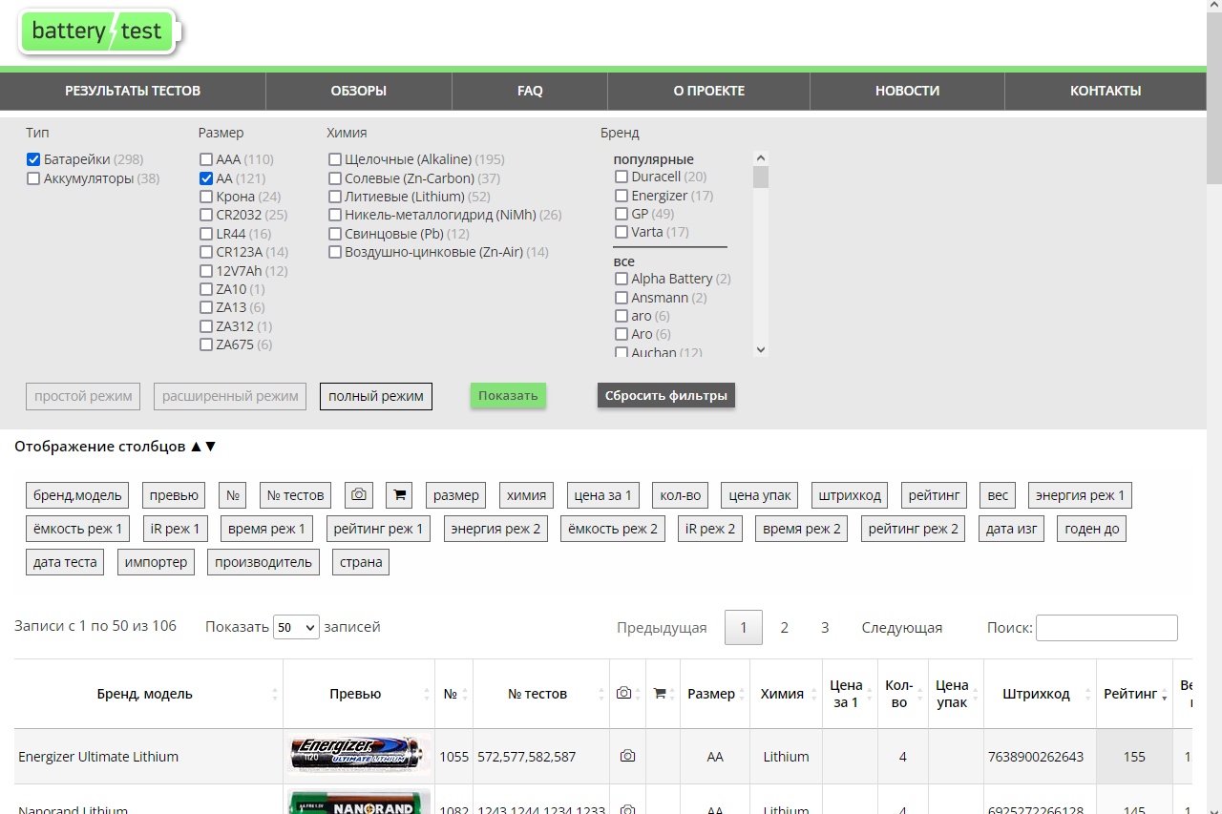This screenshot has width=1222, height=814.
Task: Click the brand list scroll-down arrow
Action: [761, 350]
